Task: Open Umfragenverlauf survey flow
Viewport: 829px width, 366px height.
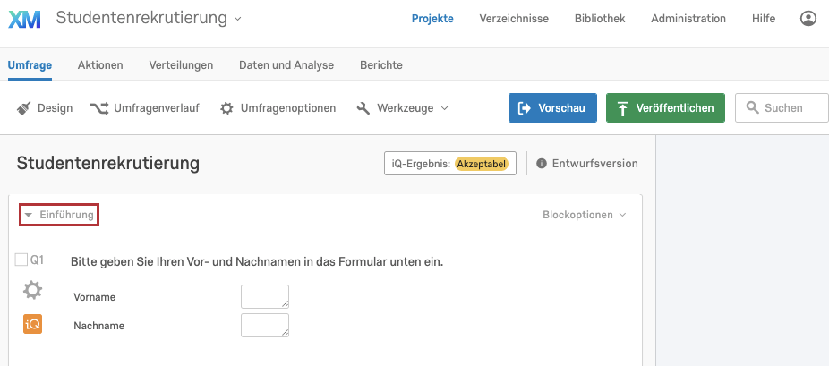Action: [144, 108]
